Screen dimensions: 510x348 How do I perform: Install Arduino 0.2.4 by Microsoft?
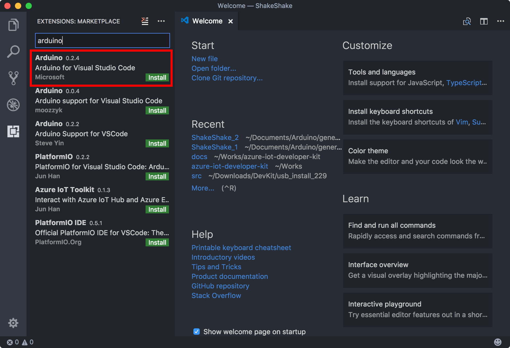point(157,77)
